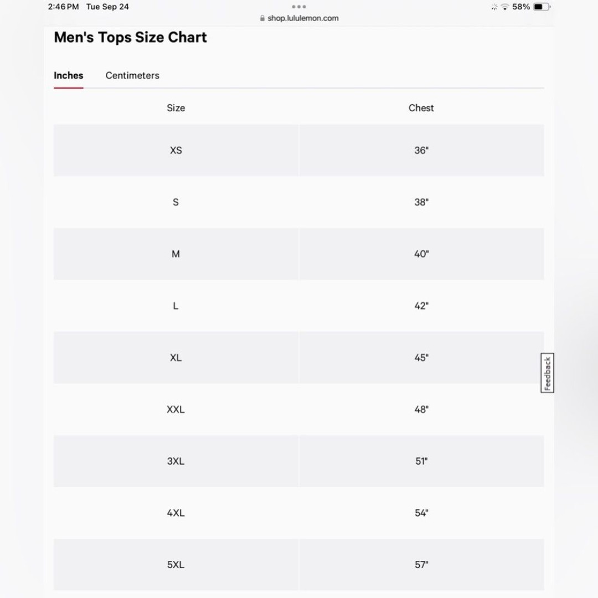Select the XS size row

click(x=299, y=150)
